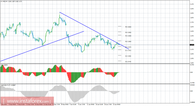195x106 pixels.
Task: Click the 4 Jan 01:00 time axis marker
Action: (x=73, y=105)
